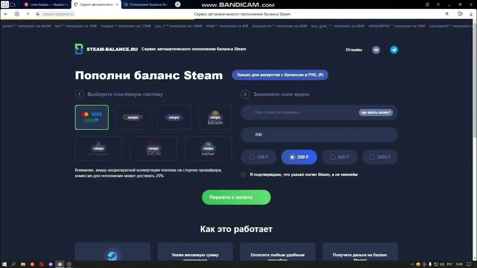
Task: Open the Windows Start menu
Action: point(4,264)
